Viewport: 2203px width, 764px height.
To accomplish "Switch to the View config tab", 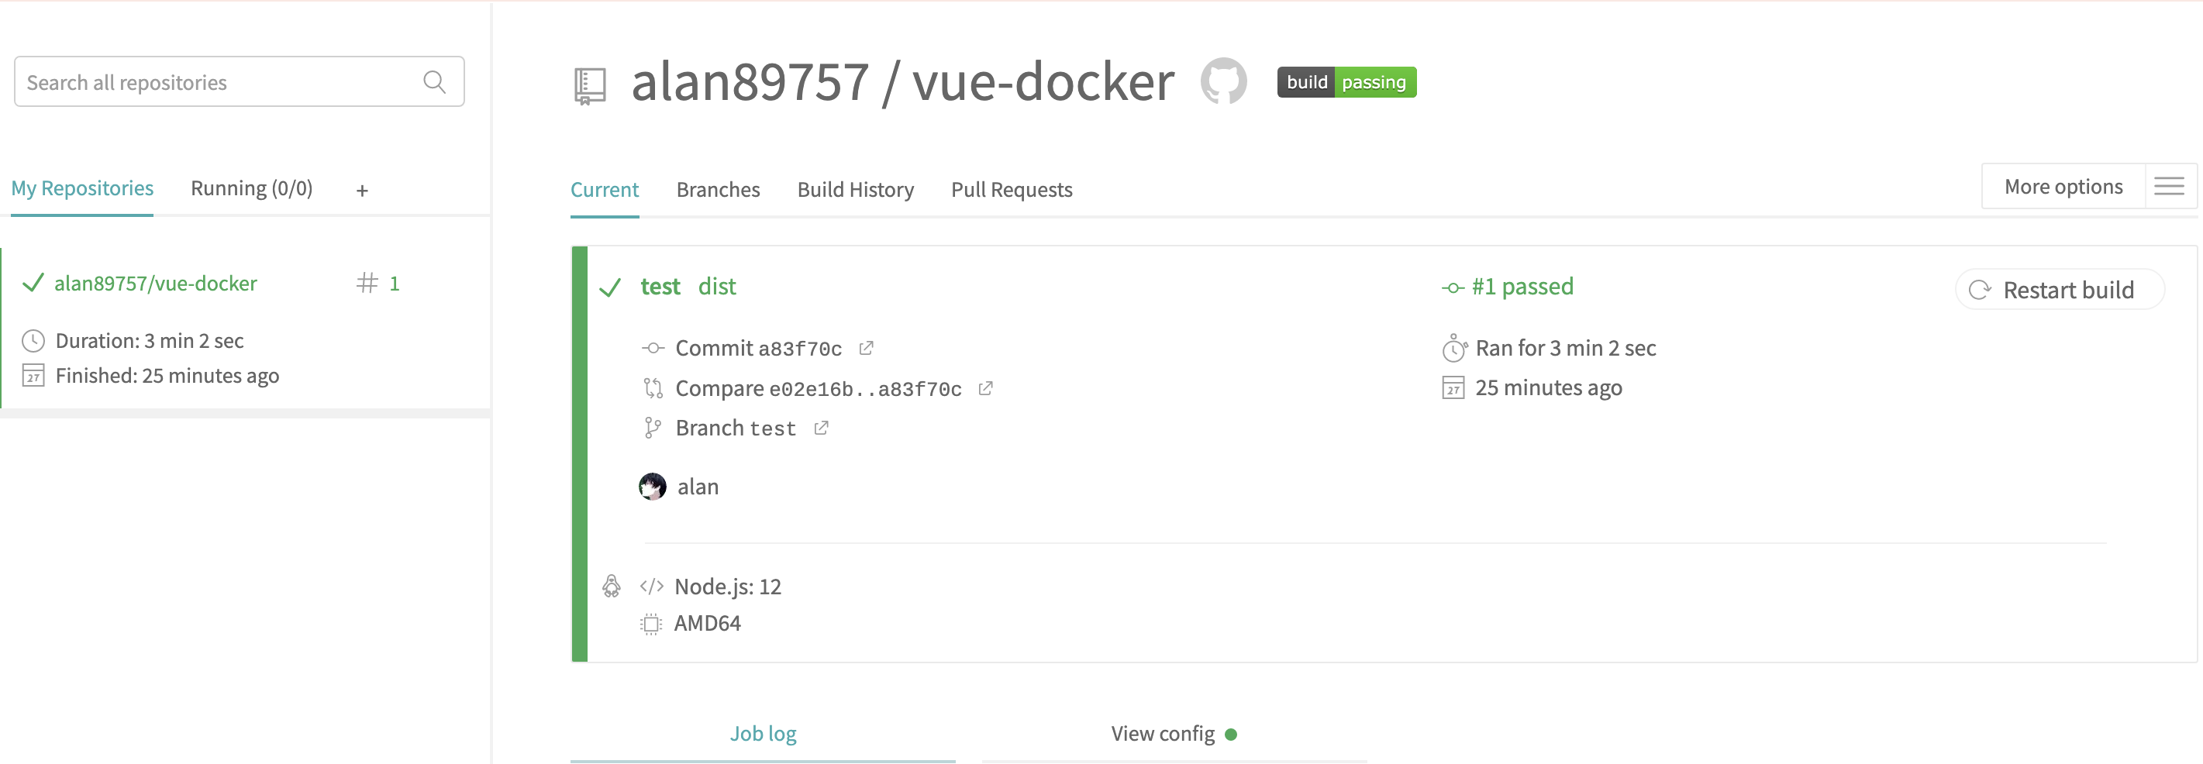I will click(1174, 733).
